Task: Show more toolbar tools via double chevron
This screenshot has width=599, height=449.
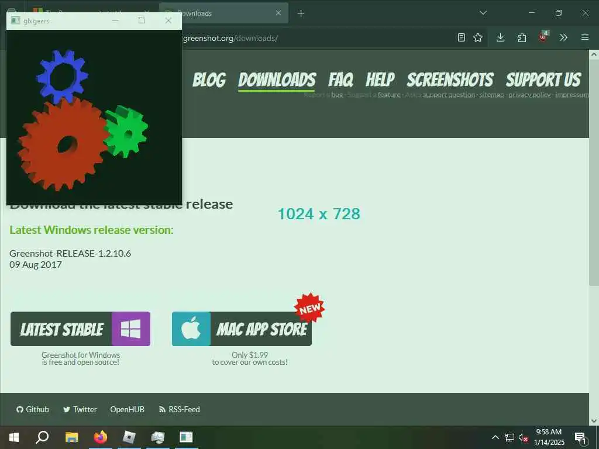Action: pyautogui.click(x=563, y=37)
